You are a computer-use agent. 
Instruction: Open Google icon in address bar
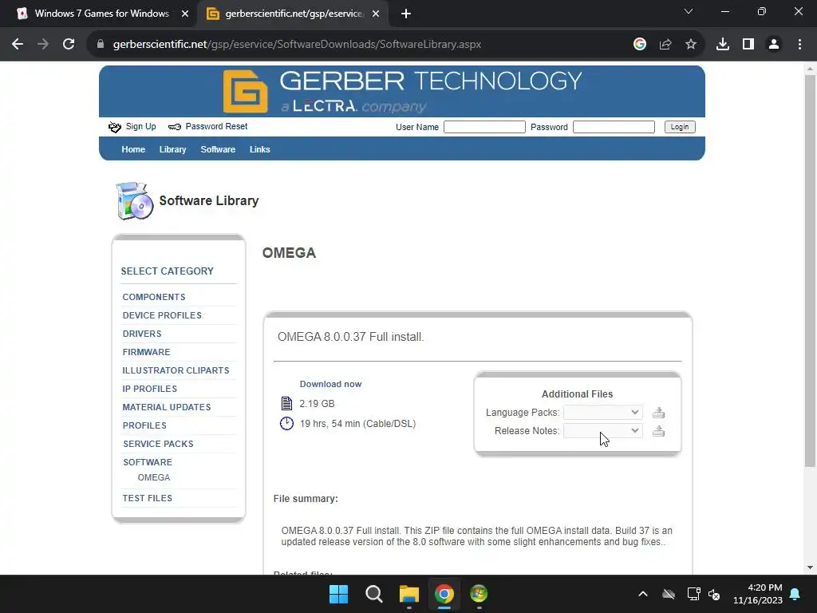click(x=640, y=45)
